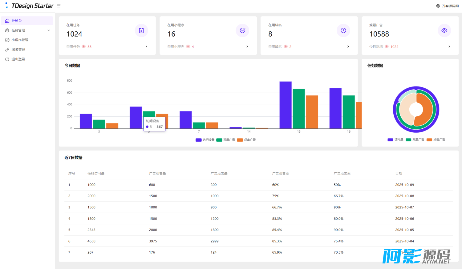Click the tallest purple bar at day 15
462x269 pixels.
(x=285, y=105)
